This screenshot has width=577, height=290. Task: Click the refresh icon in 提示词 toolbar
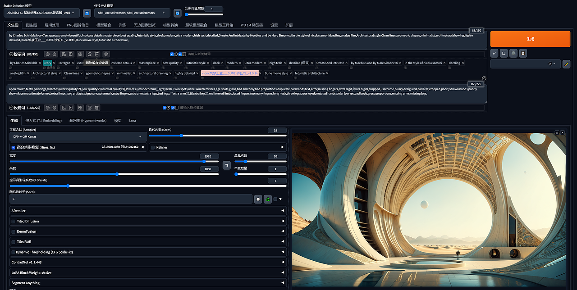90,54
